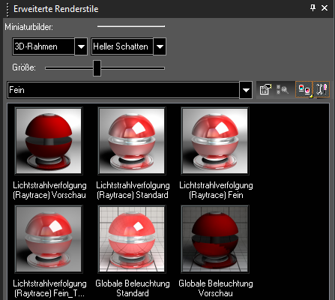Expand the Fein category dropdown

click(246, 90)
